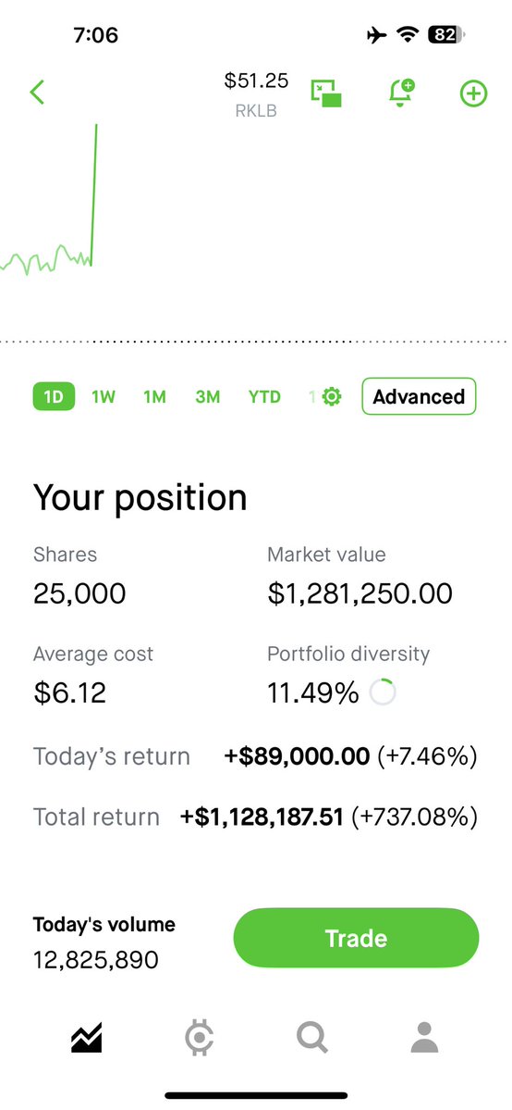Screen dimensions: 512x1110
Task: Switch chart to 1M range
Action: [x=155, y=397]
